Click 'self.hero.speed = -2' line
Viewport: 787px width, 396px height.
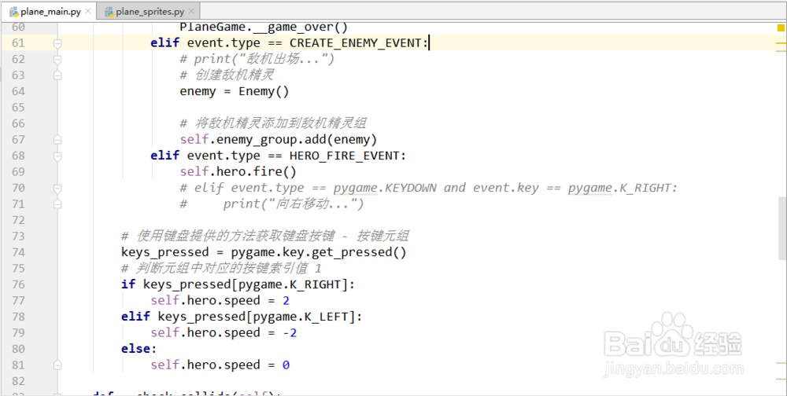[224, 333]
